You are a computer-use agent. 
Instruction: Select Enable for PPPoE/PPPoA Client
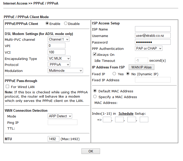[x=47, y=23]
